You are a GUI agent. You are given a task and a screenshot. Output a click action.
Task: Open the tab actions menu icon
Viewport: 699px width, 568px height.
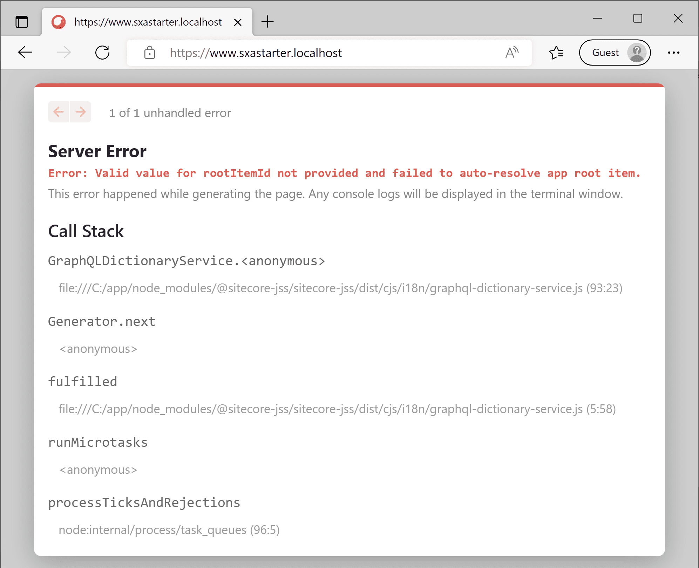coord(22,22)
